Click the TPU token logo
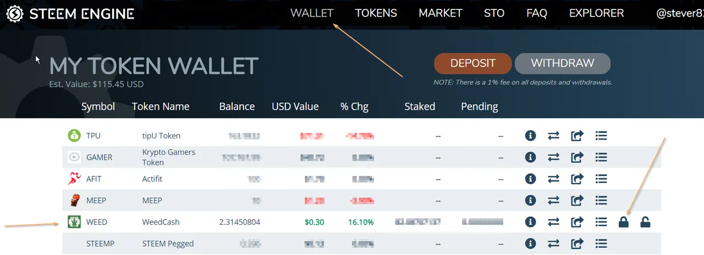This screenshot has height=255, width=704. point(74,135)
